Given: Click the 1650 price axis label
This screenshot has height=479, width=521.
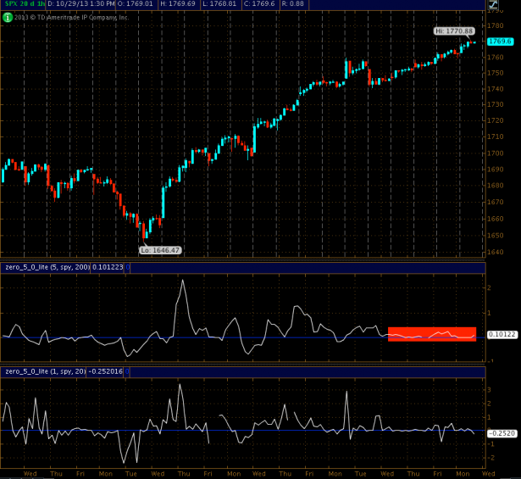Looking at the screenshot, I should (x=495, y=236).
